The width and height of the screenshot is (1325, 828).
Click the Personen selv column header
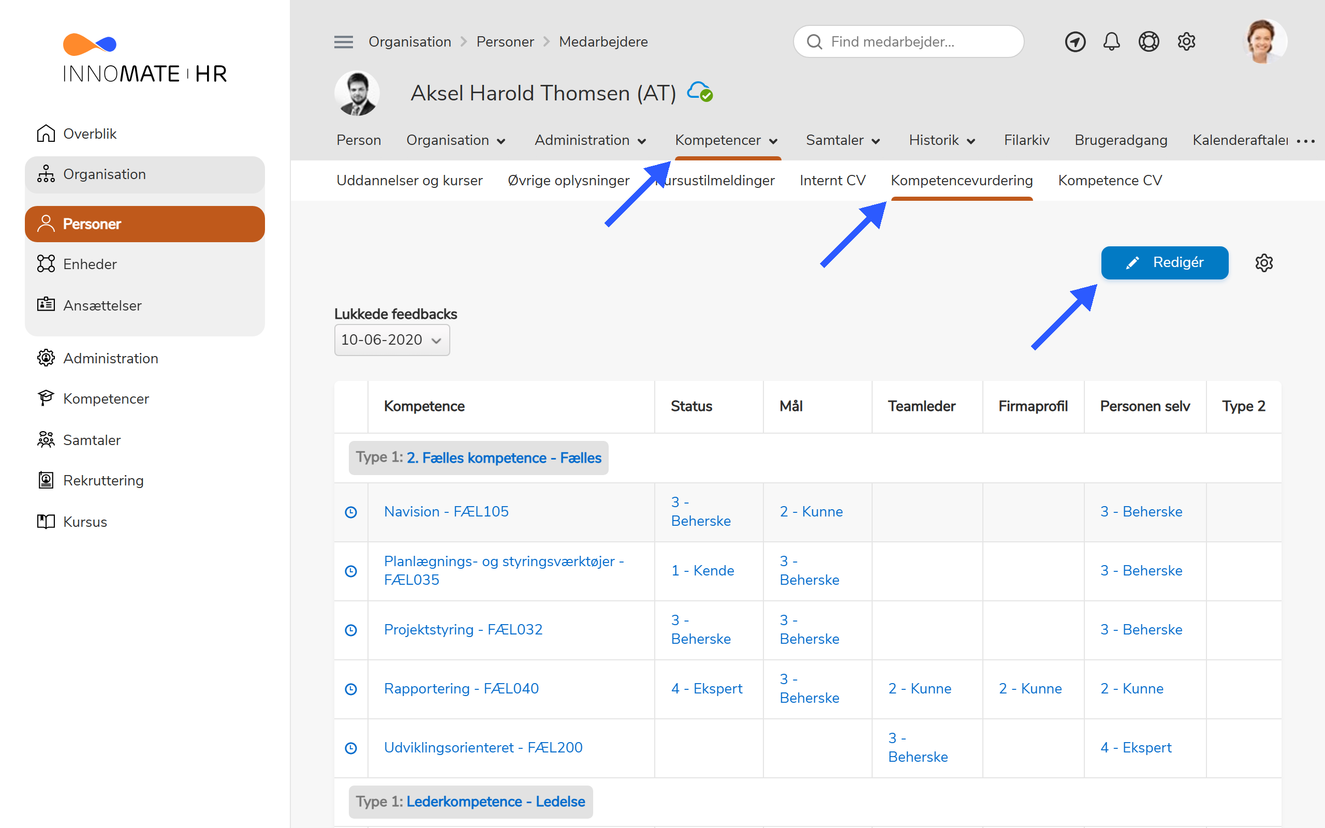(1145, 406)
